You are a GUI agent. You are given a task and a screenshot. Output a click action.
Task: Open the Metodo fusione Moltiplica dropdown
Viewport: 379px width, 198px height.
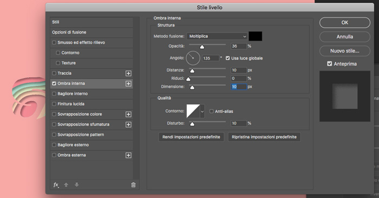click(217, 36)
